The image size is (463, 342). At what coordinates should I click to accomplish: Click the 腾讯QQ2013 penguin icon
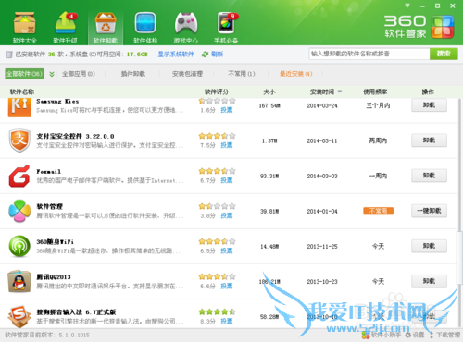tap(19, 281)
